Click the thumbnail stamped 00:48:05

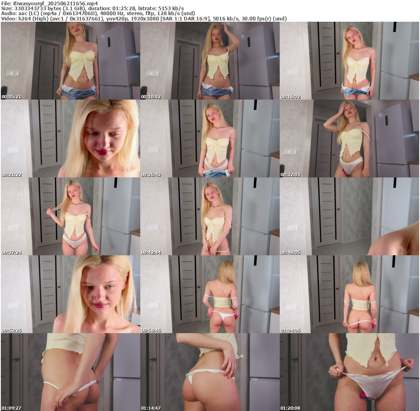point(349,216)
